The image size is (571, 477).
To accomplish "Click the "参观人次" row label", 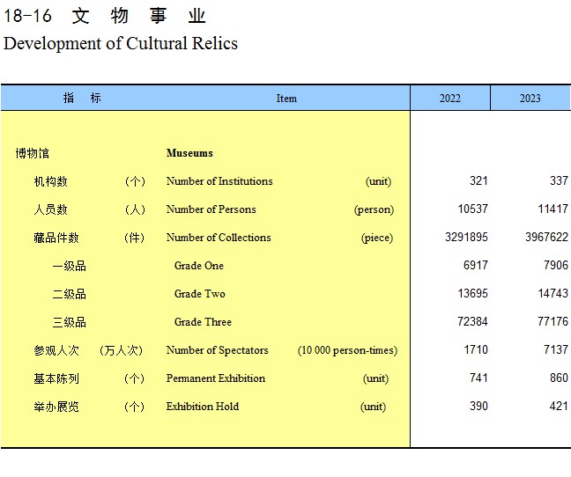I will tap(56, 350).
